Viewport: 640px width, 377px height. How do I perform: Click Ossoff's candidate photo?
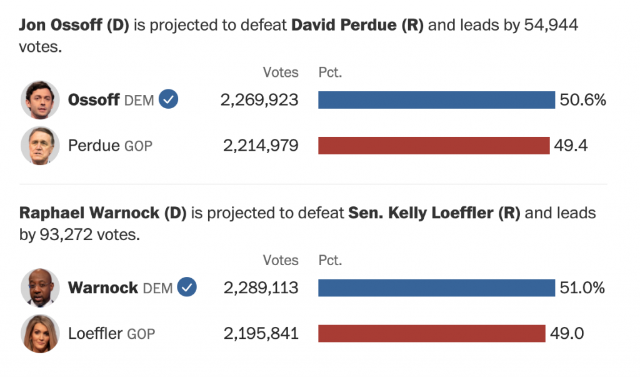pos(39,100)
